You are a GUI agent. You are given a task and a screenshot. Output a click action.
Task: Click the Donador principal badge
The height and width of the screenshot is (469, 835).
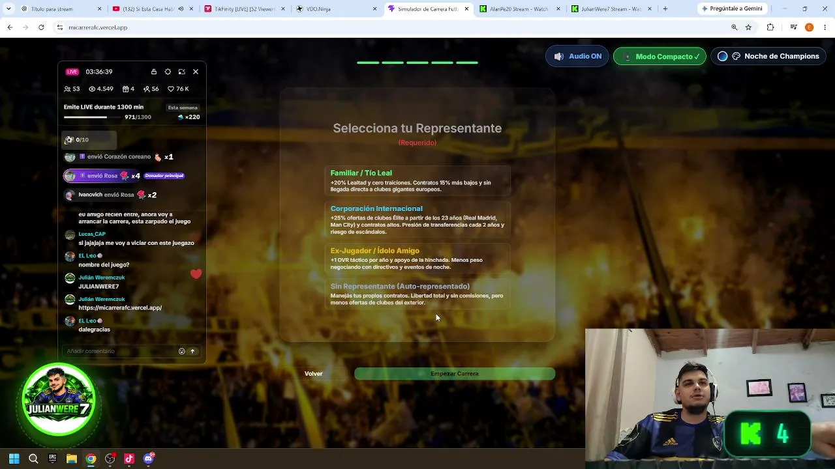coord(164,175)
